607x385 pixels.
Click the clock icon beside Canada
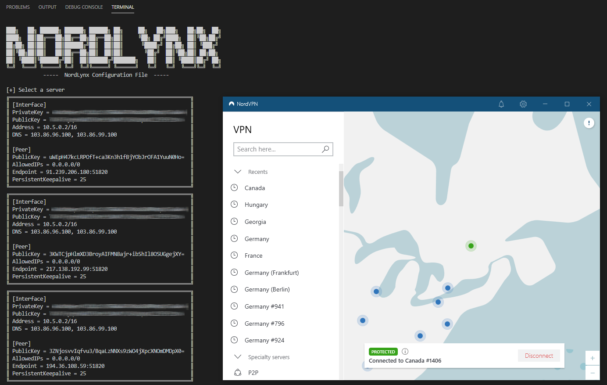tap(234, 187)
